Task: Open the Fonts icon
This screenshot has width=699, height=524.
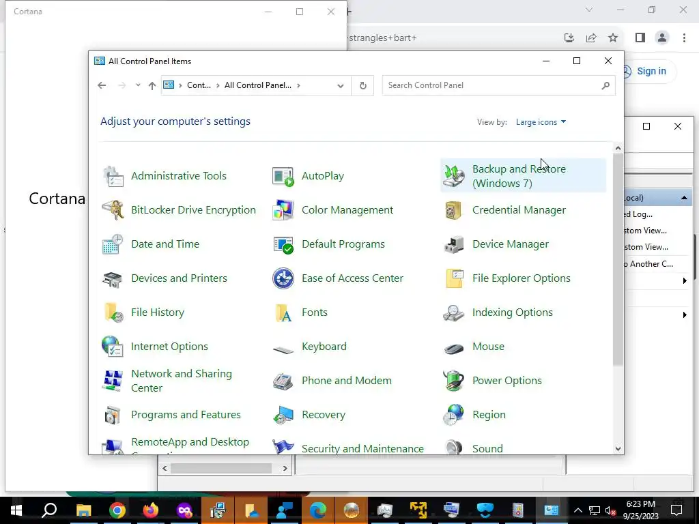Action: click(x=283, y=312)
